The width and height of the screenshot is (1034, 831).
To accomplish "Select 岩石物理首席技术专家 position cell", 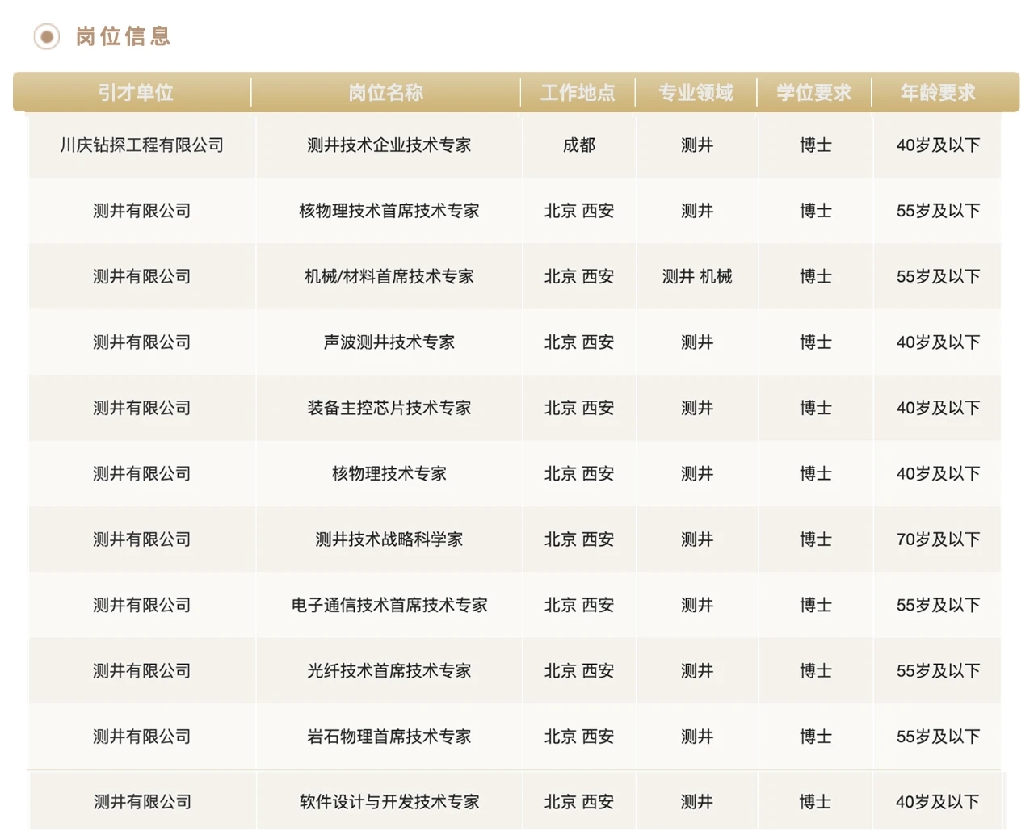I will point(389,737).
